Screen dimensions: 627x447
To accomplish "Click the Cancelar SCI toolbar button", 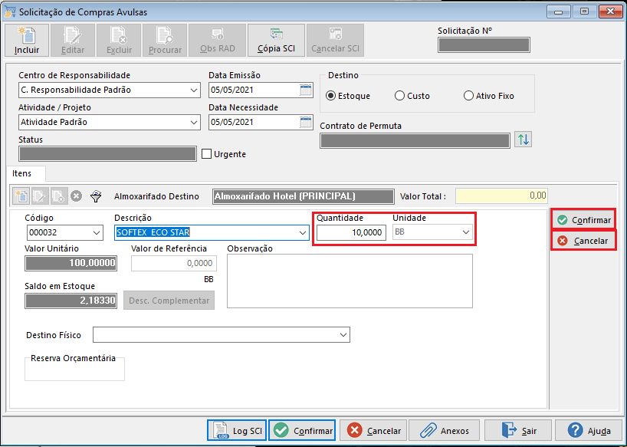I will [x=335, y=40].
